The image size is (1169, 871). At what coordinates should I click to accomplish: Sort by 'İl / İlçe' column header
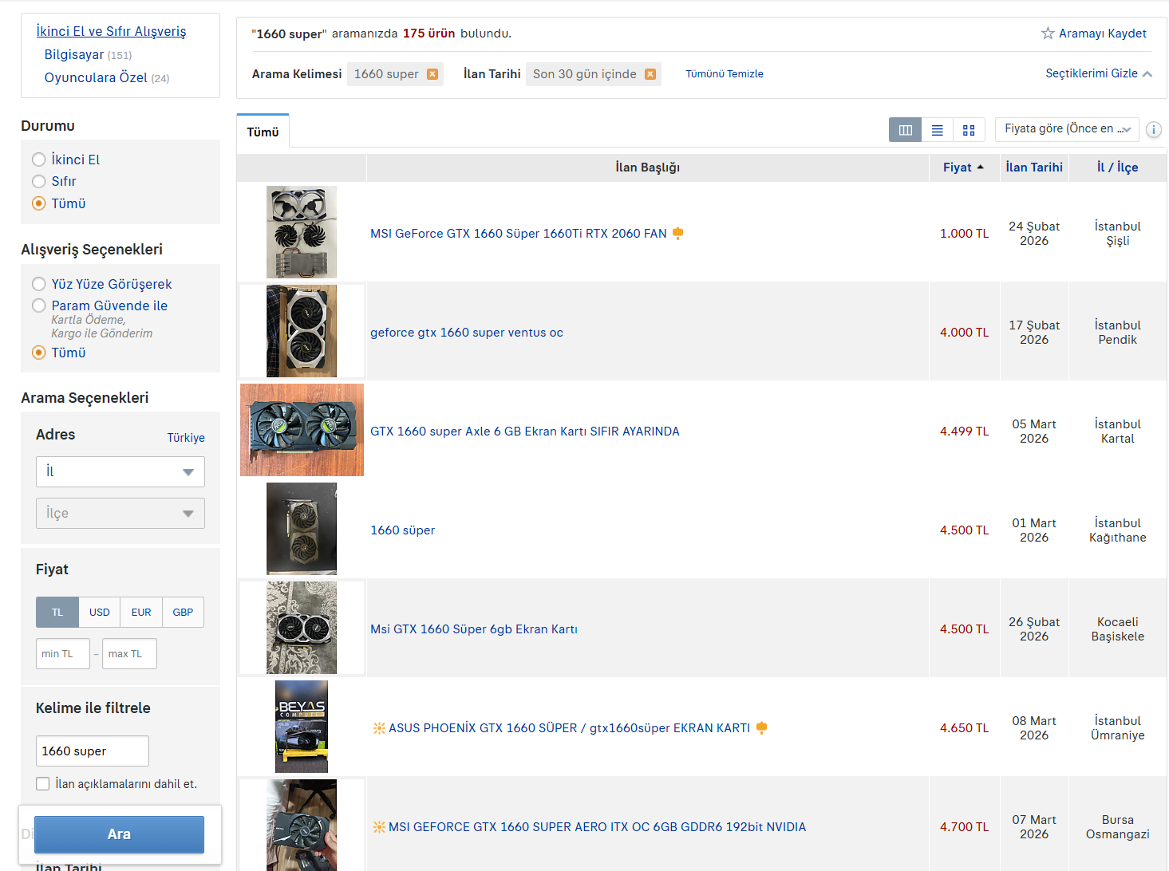[1117, 167]
